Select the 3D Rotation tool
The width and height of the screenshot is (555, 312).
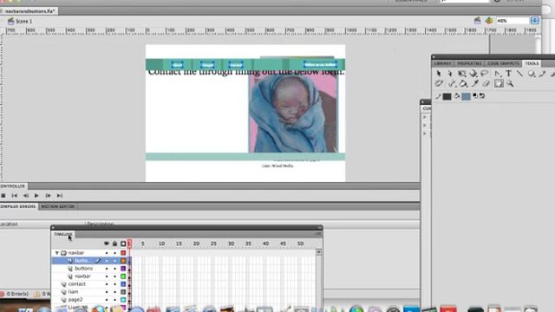click(x=473, y=73)
